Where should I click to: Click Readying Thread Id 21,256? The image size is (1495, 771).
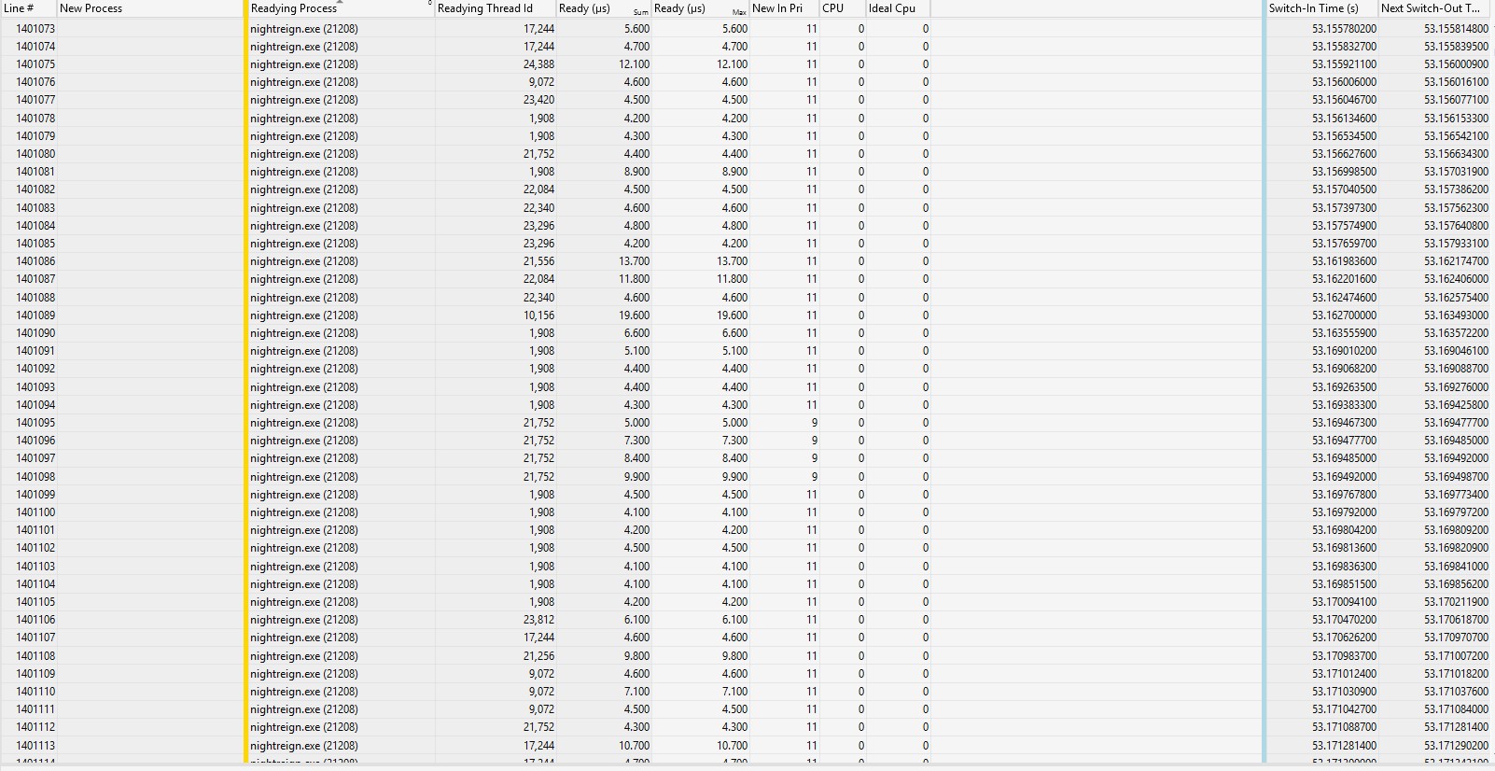pos(538,656)
